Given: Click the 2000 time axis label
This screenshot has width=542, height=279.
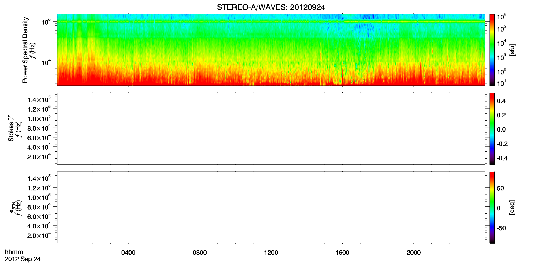Looking at the screenshot, I should (x=413, y=253).
